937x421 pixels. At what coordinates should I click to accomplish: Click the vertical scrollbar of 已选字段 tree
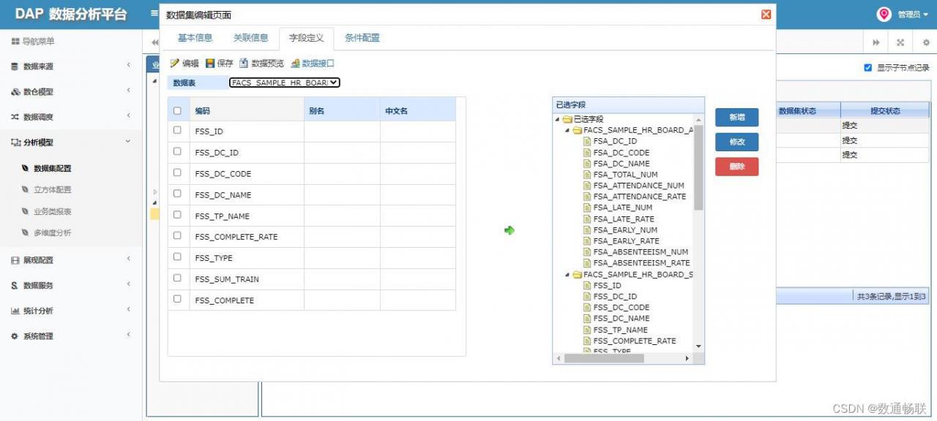click(698, 167)
